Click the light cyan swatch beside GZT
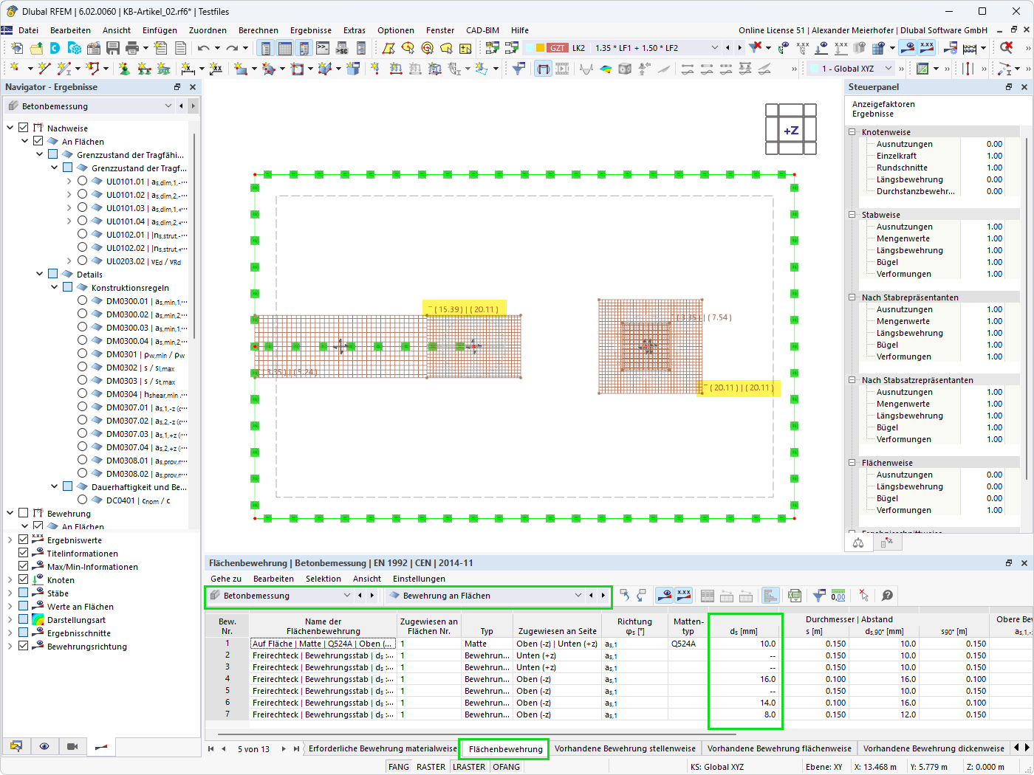The width and height of the screenshot is (1034, 775). point(529,48)
